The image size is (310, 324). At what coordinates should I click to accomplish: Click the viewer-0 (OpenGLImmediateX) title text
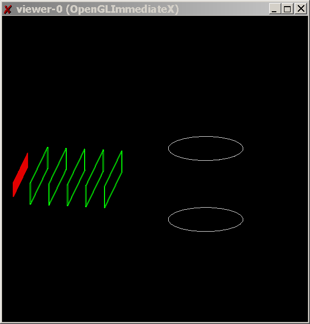click(97, 9)
